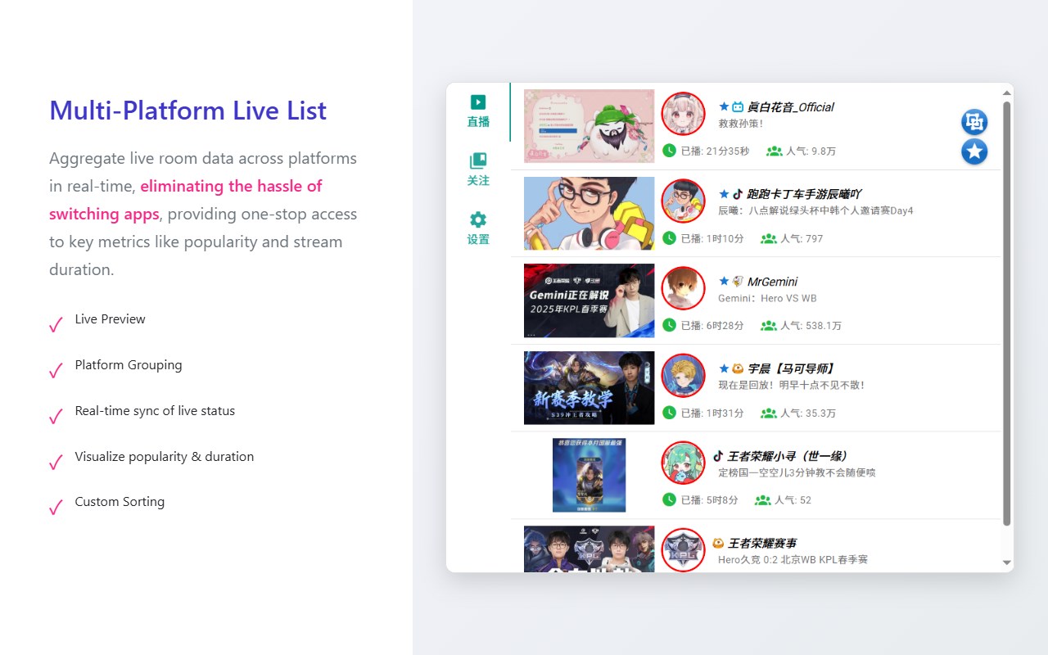Click the KPL avatar of 王者荣耀赛事
Viewport: 1048px width, 655px height.
click(x=683, y=550)
